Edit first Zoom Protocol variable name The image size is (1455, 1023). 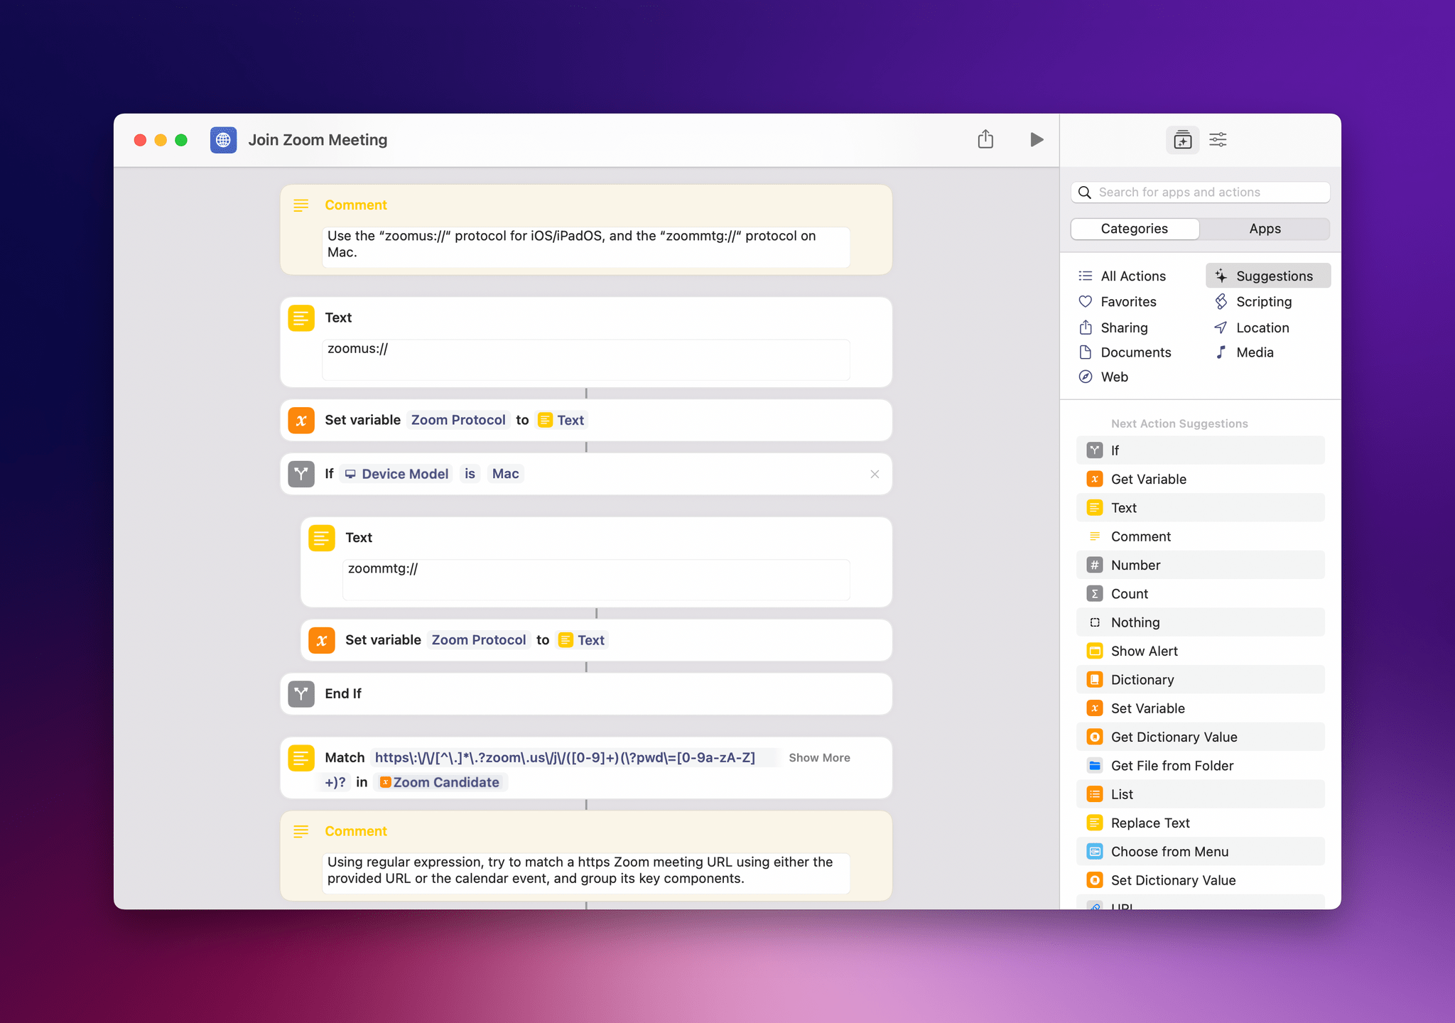tap(458, 420)
